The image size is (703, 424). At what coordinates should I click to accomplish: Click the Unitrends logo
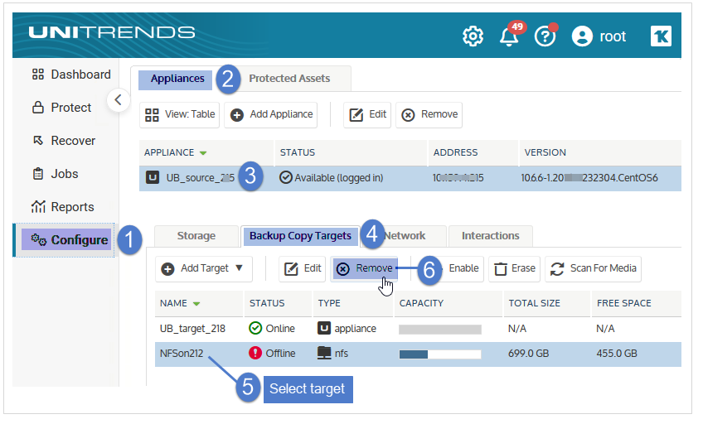pos(113,33)
